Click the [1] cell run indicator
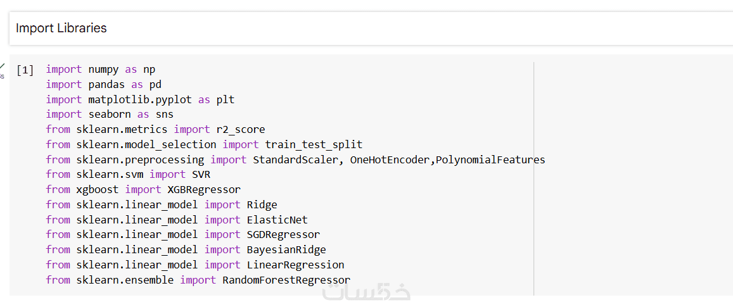The image size is (733, 307). tap(25, 70)
